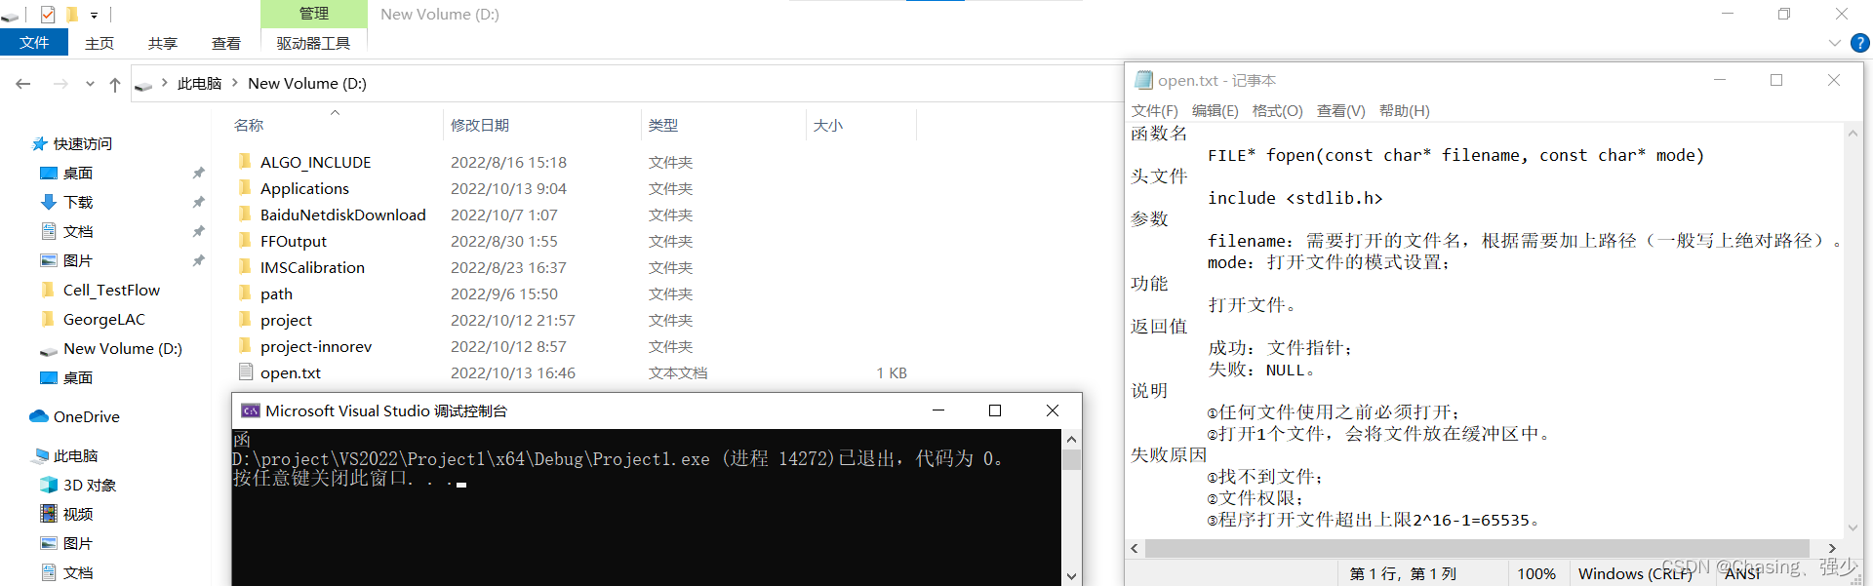Click the Notepad 文件(F) menu
Screen dimensions: 1873x586
coord(1155,110)
